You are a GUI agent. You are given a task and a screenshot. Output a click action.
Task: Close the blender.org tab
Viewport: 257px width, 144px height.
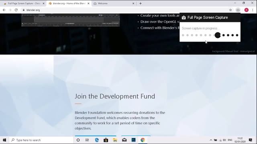point(88,4)
